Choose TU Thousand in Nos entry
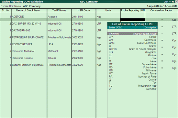This screenshot has width=178, height=118. click(132, 86)
